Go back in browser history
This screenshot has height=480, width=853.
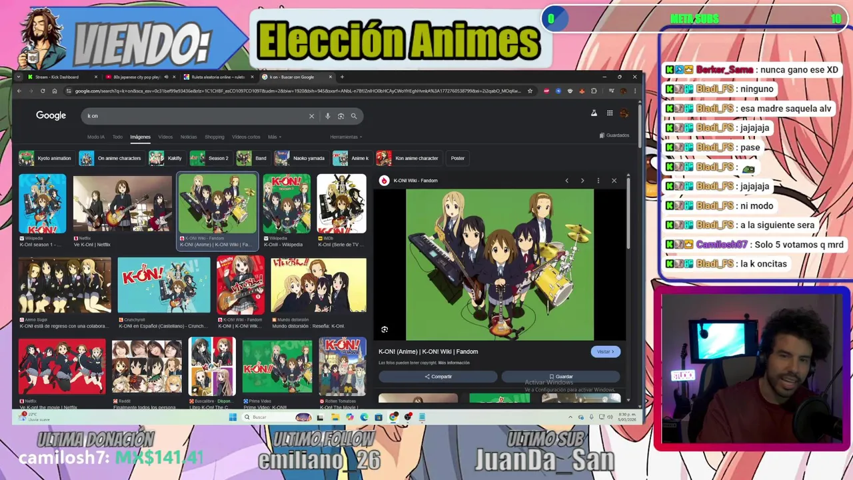(19, 91)
